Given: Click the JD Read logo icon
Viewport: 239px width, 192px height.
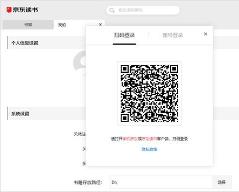Looking at the screenshot, I should click(9, 9).
